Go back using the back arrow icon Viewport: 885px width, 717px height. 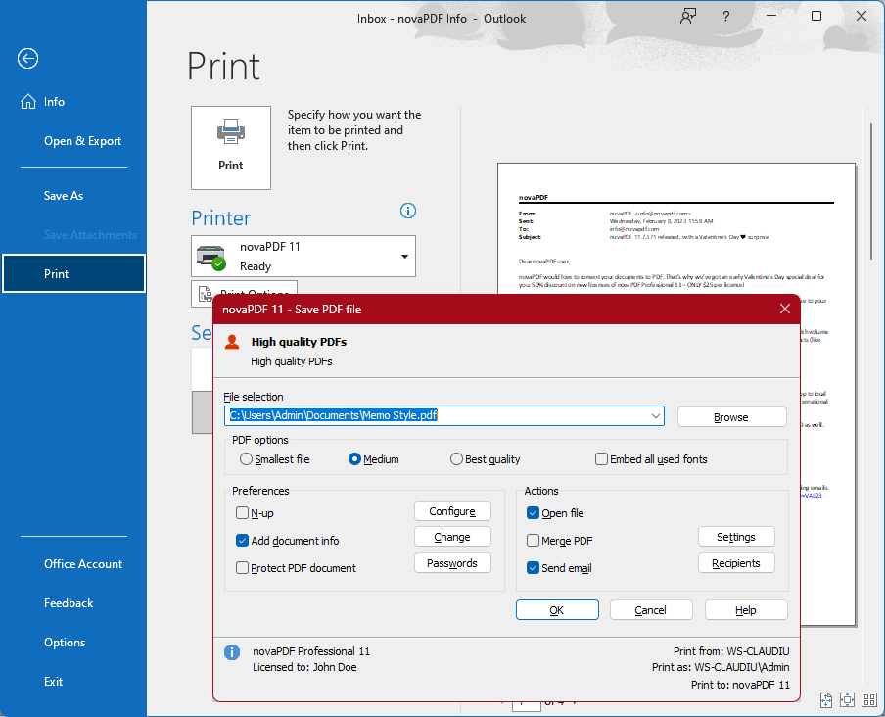tap(27, 58)
